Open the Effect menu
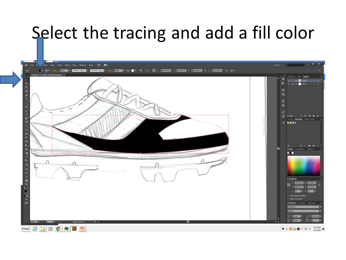346x260 pixels. click(x=67, y=65)
